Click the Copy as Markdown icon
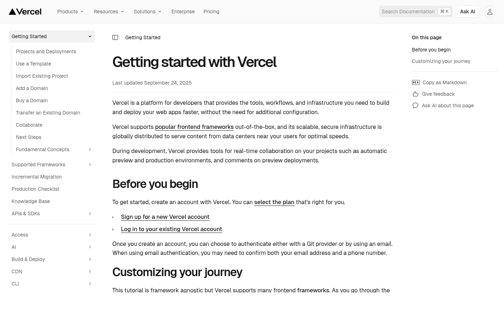Image resolution: width=504 pixels, height=324 pixels. tap(416, 82)
